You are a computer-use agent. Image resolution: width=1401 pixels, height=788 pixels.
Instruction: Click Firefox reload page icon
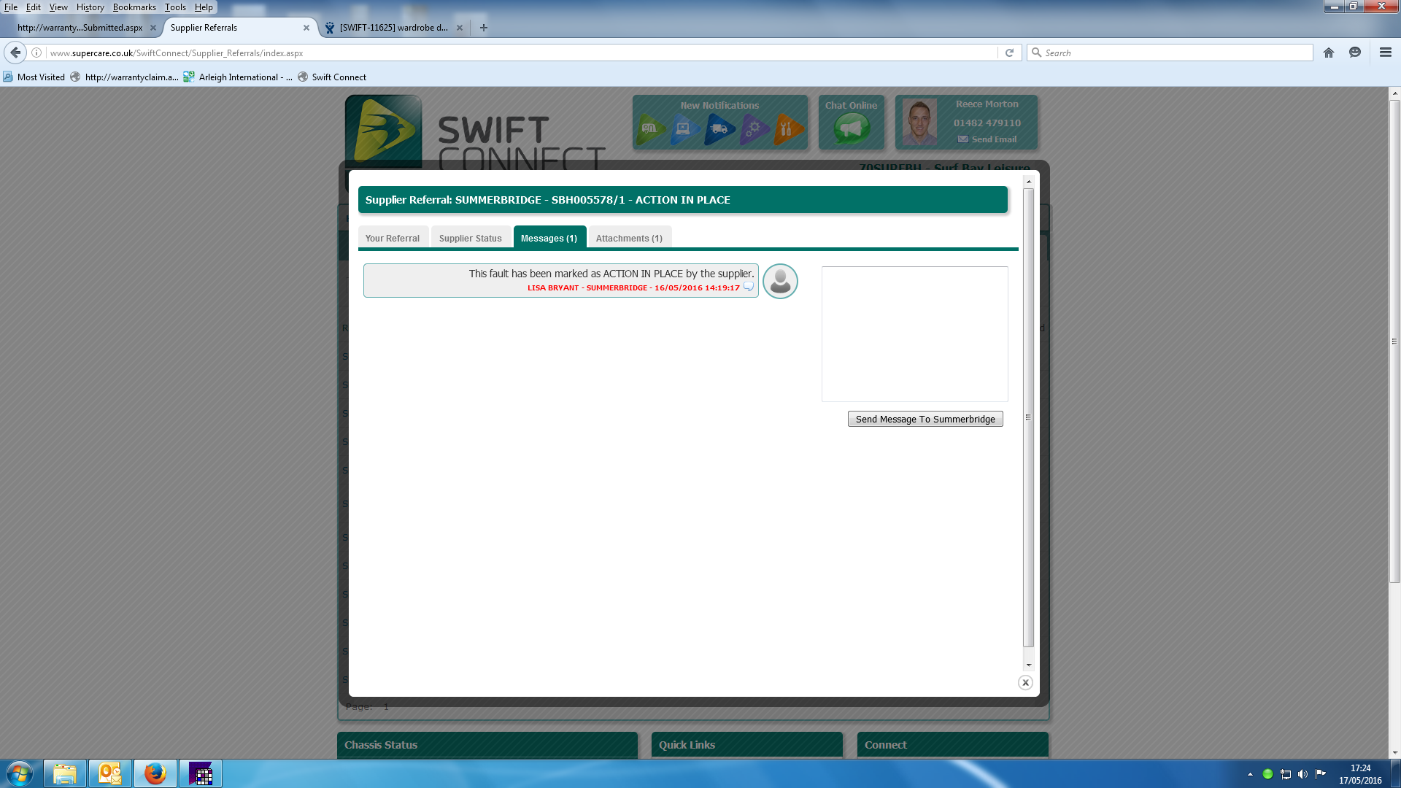[x=1009, y=53]
